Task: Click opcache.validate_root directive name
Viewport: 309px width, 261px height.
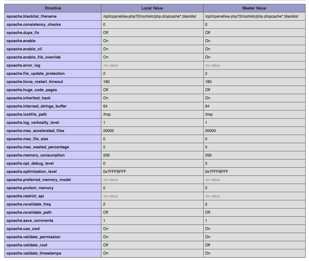Action: [x=27, y=246]
